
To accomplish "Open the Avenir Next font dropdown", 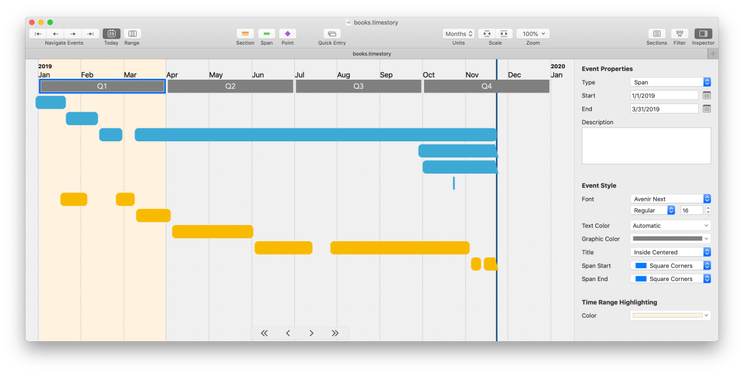I will [x=670, y=199].
